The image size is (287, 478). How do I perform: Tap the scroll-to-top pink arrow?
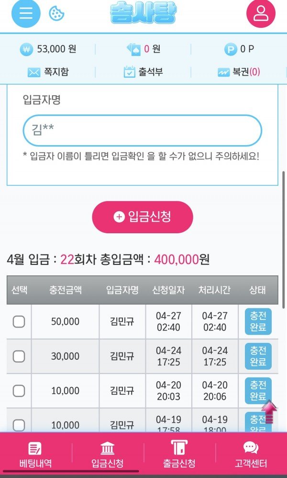[269, 411]
